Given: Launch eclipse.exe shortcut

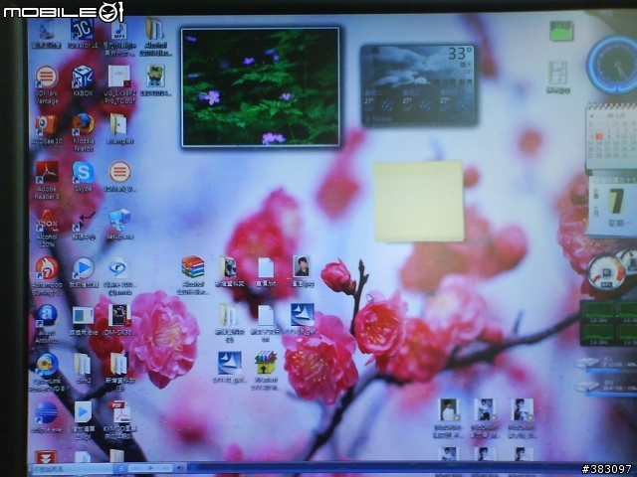Looking at the screenshot, I should coord(47,413).
